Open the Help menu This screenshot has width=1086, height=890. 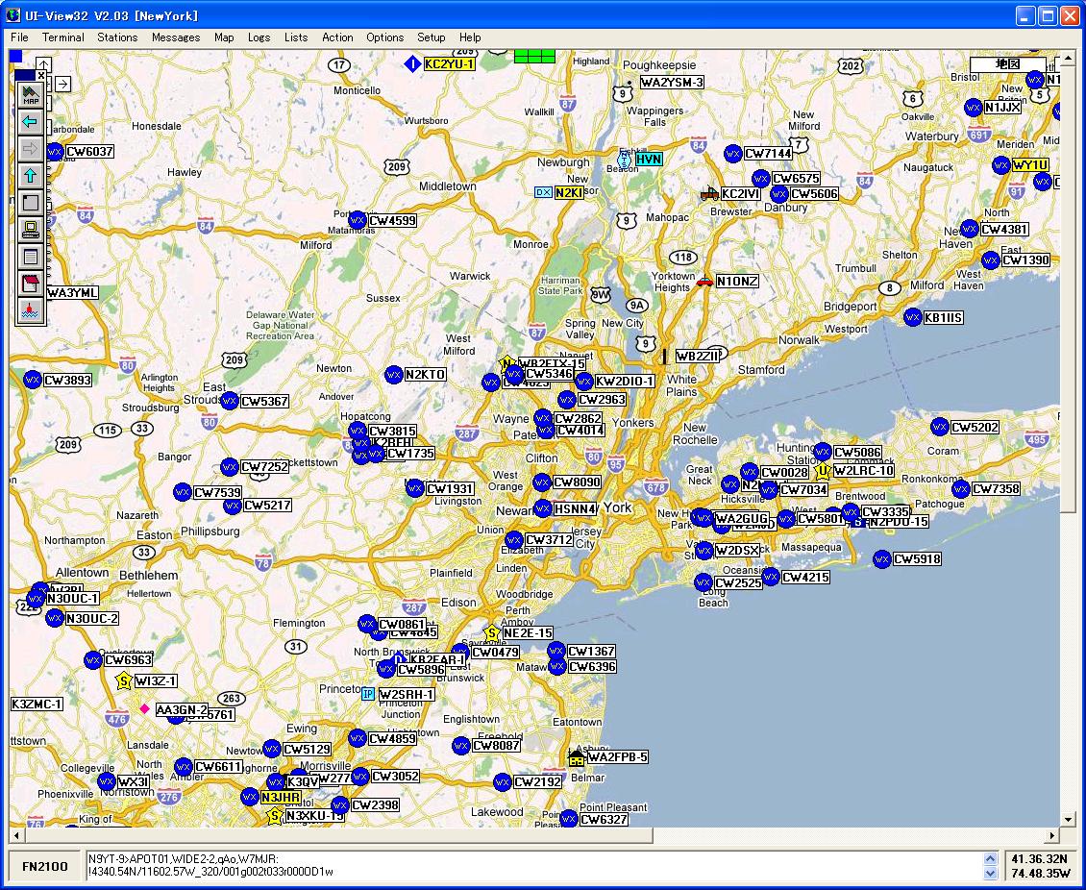[x=470, y=37]
